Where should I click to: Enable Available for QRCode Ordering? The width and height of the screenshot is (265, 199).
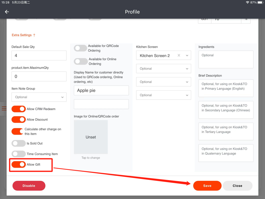(81, 48)
